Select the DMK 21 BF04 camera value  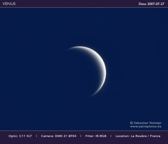[66, 136]
